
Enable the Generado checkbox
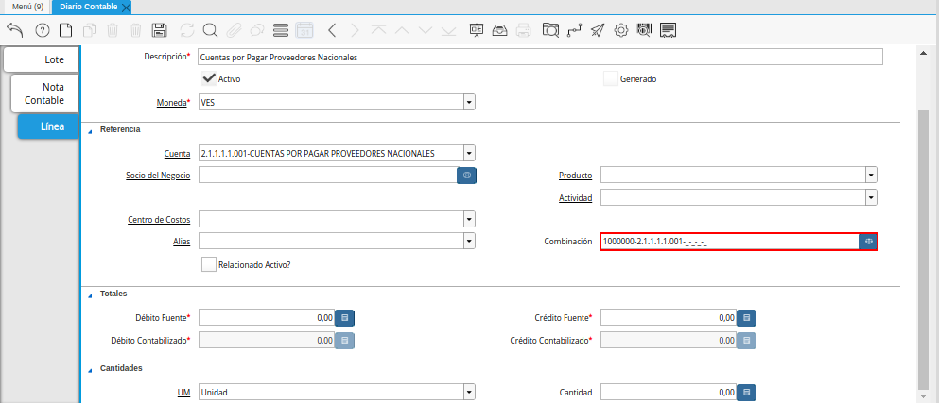click(x=610, y=78)
